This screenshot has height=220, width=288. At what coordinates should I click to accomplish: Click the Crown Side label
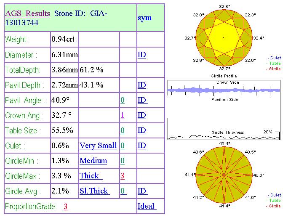[228, 82]
